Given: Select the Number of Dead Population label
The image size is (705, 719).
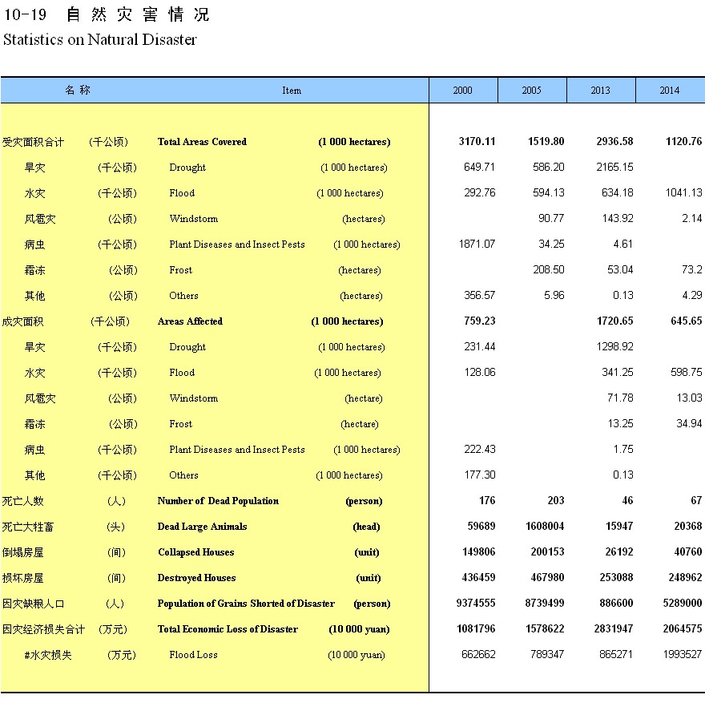Looking at the screenshot, I should tap(218, 501).
